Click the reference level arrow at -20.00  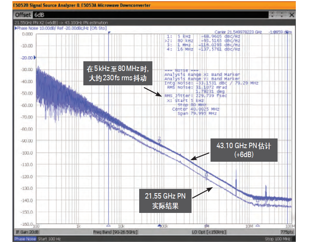pyautogui.click(x=35, y=57)
